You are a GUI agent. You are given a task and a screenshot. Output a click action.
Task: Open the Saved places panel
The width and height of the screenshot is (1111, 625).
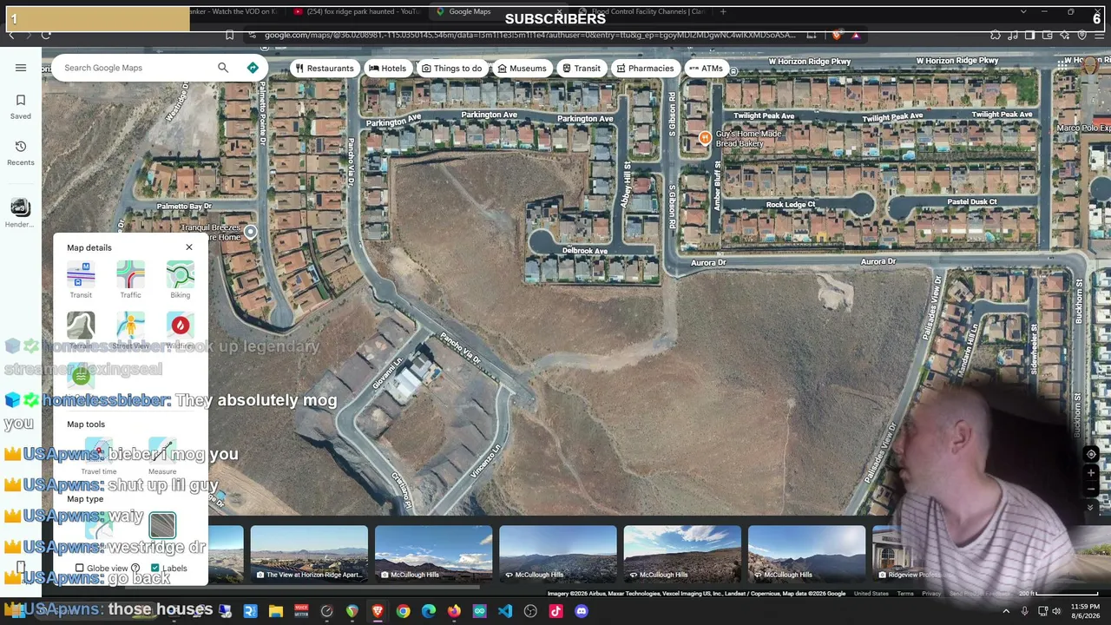point(21,107)
